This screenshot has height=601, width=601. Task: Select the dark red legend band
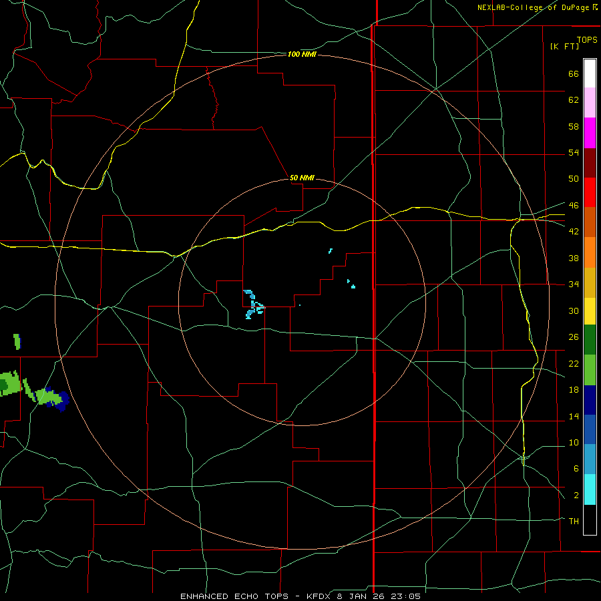[x=590, y=162]
